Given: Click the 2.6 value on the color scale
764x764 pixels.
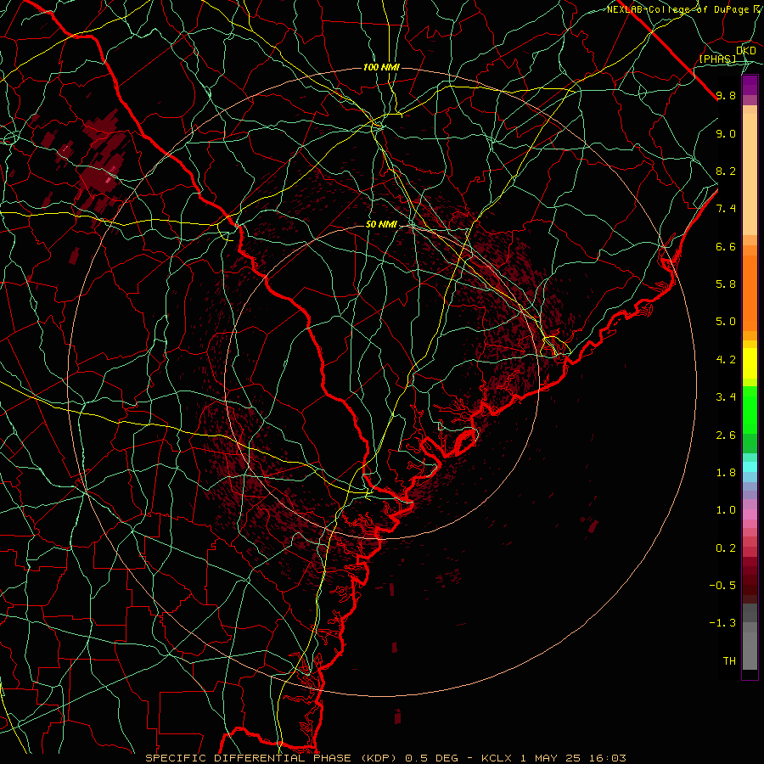Looking at the screenshot, I should tap(726, 435).
